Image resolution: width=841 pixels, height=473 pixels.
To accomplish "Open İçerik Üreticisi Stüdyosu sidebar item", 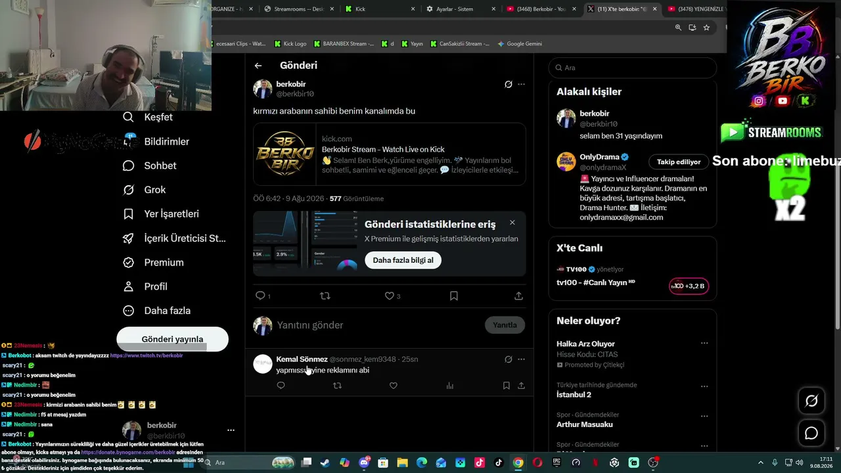I will click(x=174, y=238).
